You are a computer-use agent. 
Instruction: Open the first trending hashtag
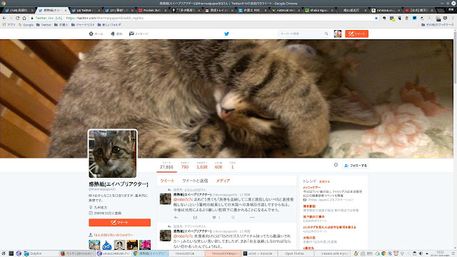coord(311,187)
